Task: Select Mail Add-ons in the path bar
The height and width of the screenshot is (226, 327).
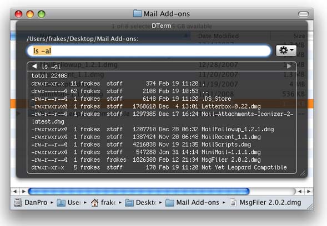Action: click(198, 203)
